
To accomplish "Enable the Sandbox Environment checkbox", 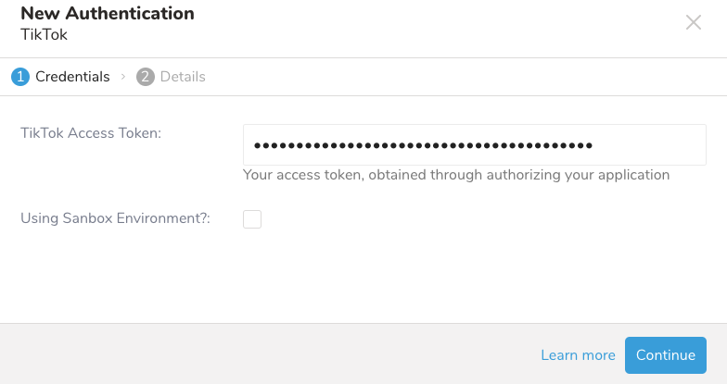I will click(252, 219).
